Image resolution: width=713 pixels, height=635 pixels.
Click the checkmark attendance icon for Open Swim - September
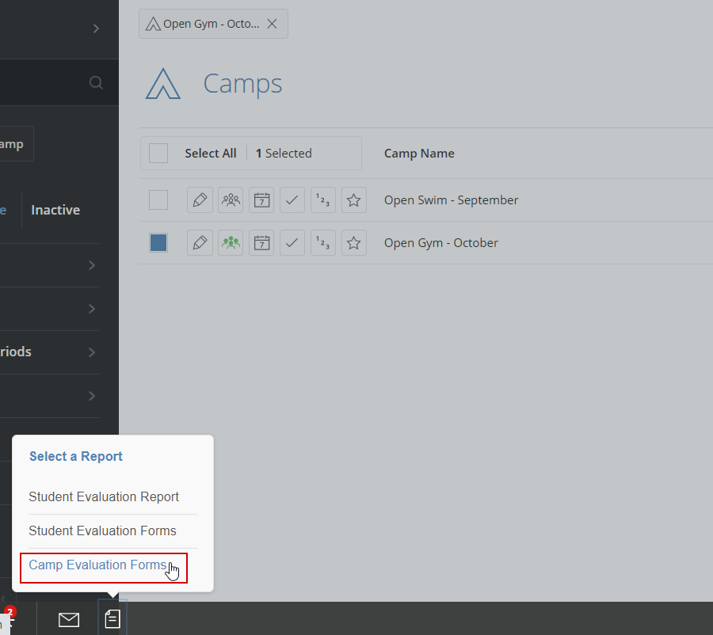(292, 200)
